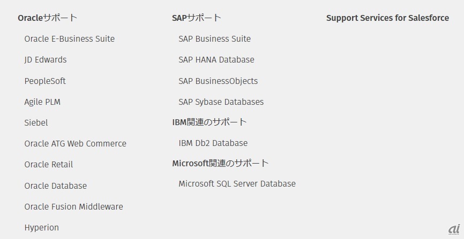Select the SAP BusinessObjects link
Viewport: 464px width, 239px height.
(x=218, y=81)
